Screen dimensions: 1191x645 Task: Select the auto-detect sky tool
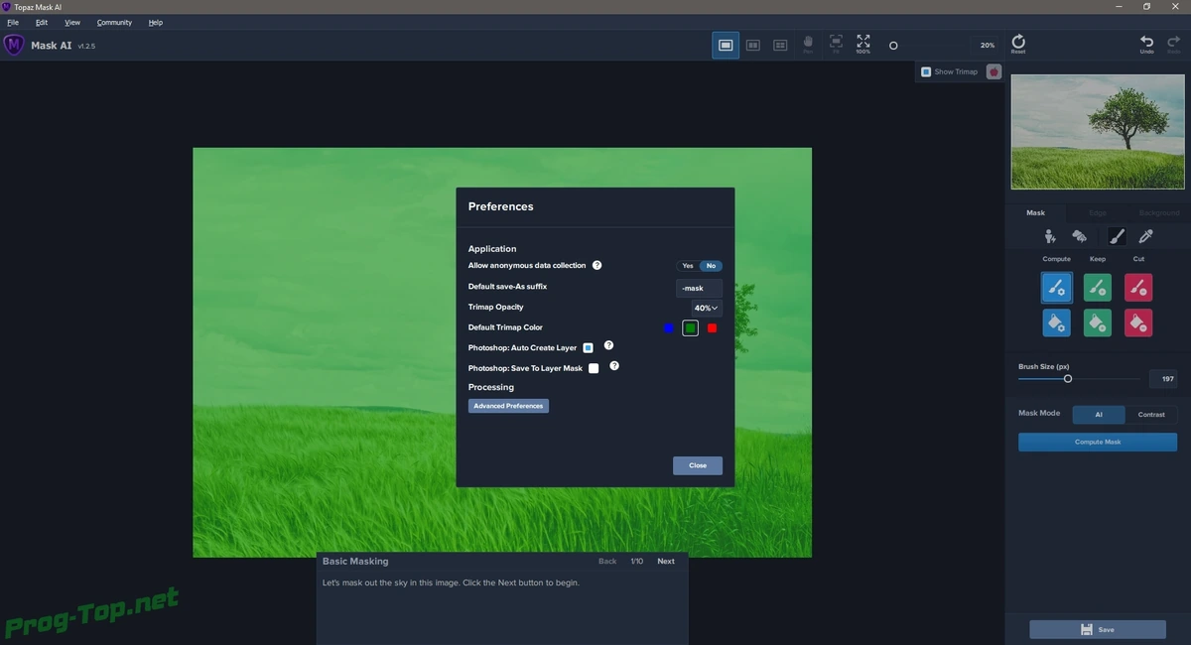point(1080,236)
